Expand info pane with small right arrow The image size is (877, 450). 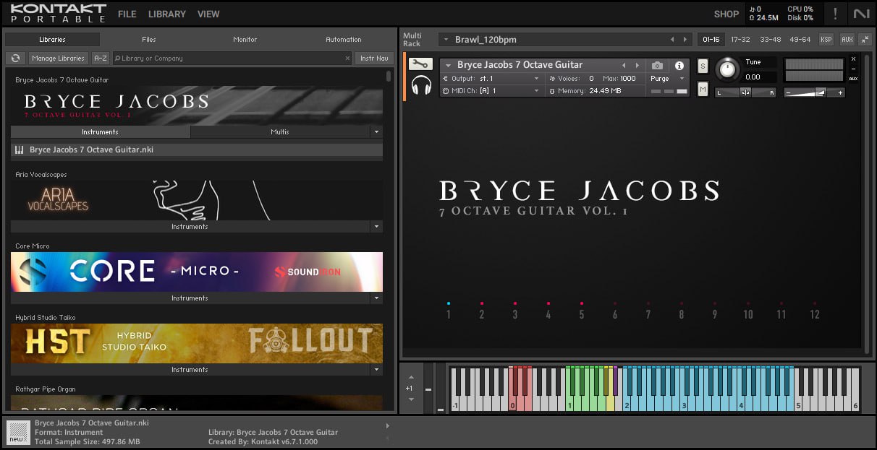[387, 426]
